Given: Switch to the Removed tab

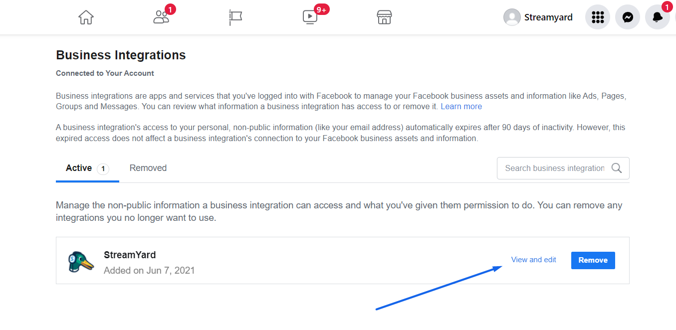Looking at the screenshot, I should (148, 168).
